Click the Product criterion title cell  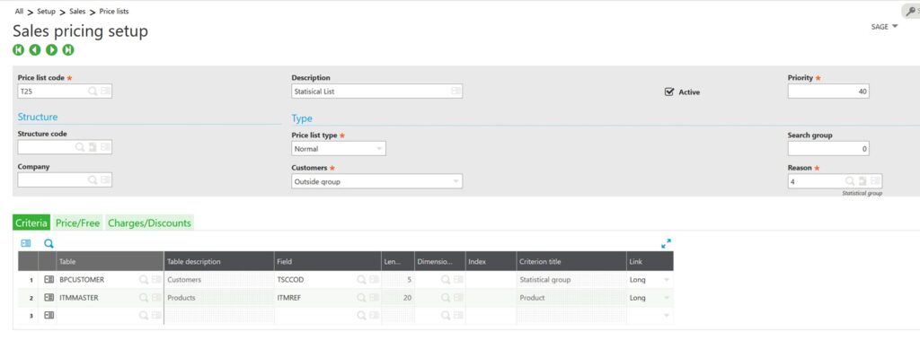pos(571,298)
